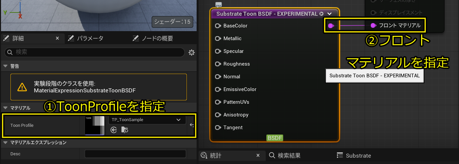Open the 検索結果 tab

(285, 156)
